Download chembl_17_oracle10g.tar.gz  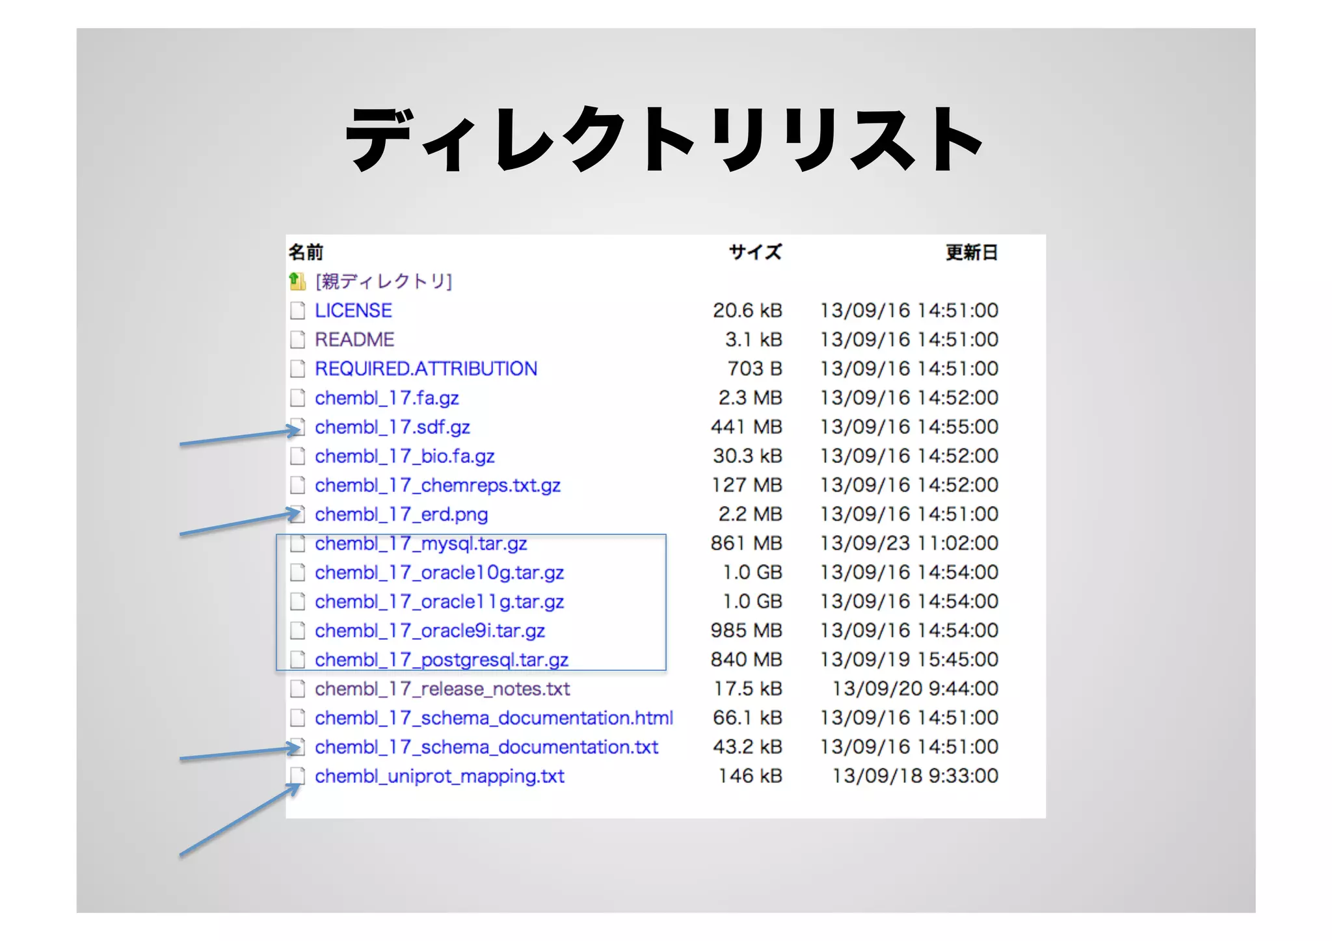coord(439,573)
